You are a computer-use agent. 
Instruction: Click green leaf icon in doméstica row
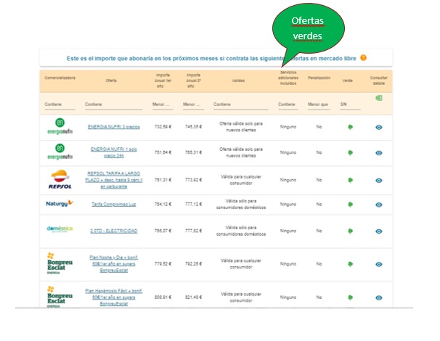tap(350, 231)
